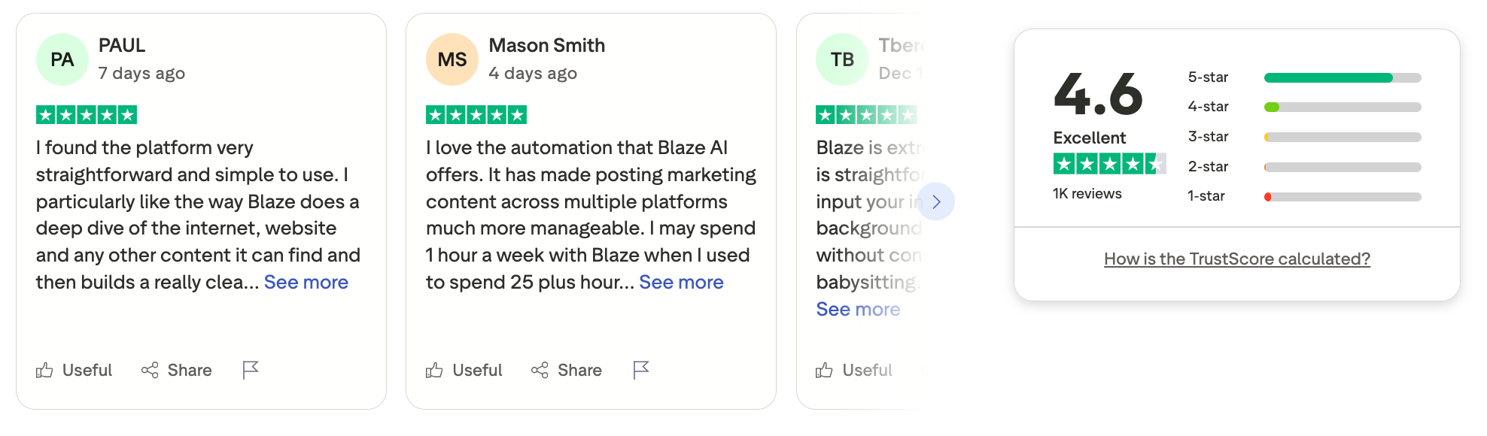Click Paul's PA avatar circle
1487x436 pixels.
pos(62,58)
